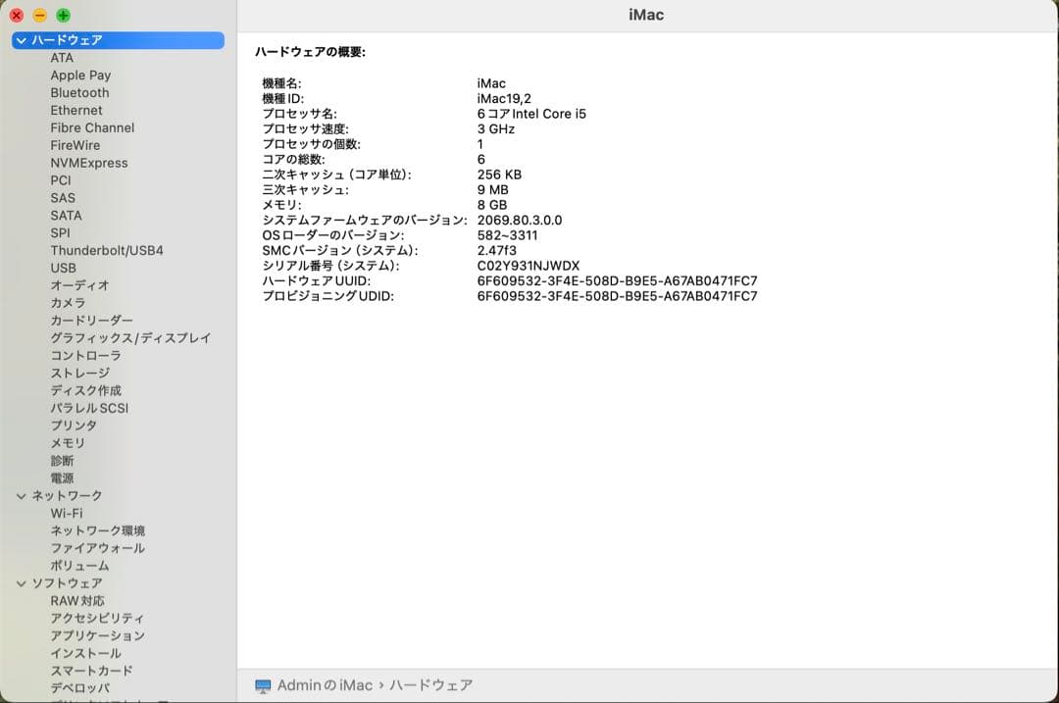Open the Apple Pay information page

click(80, 75)
